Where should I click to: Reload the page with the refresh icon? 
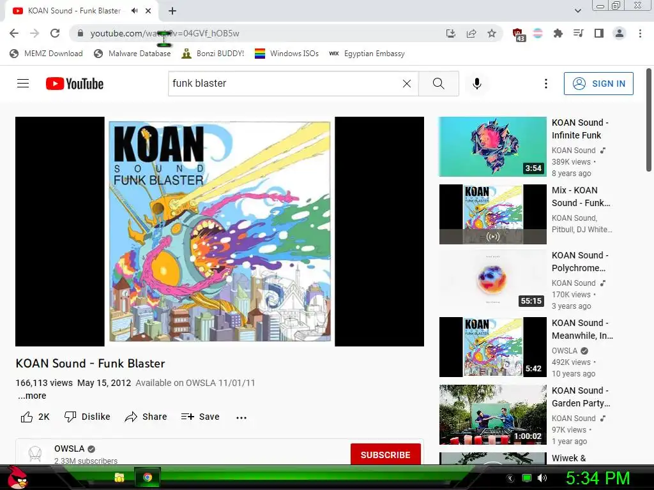[x=55, y=33]
